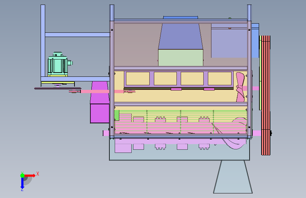
Task: Select the upper horizontal blue beam
Action: (x=78, y=35)
